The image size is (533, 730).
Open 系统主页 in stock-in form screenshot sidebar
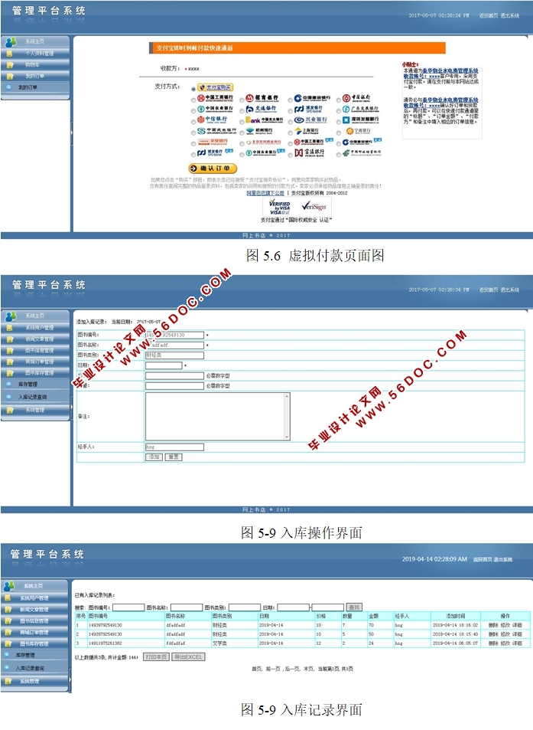pos(35,316)
